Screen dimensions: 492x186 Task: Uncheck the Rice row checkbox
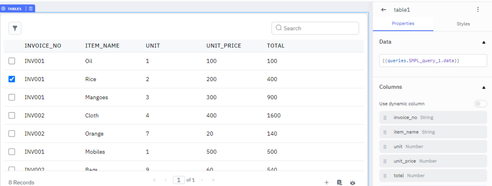[x=12, y=79]
